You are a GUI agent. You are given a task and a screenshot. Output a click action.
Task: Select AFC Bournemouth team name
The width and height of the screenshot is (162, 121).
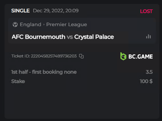[38, 37]
